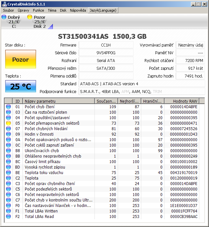The image size is (209, 227).
Task: Click the yellow Pozor disk status button
Action: click(21, 59)
